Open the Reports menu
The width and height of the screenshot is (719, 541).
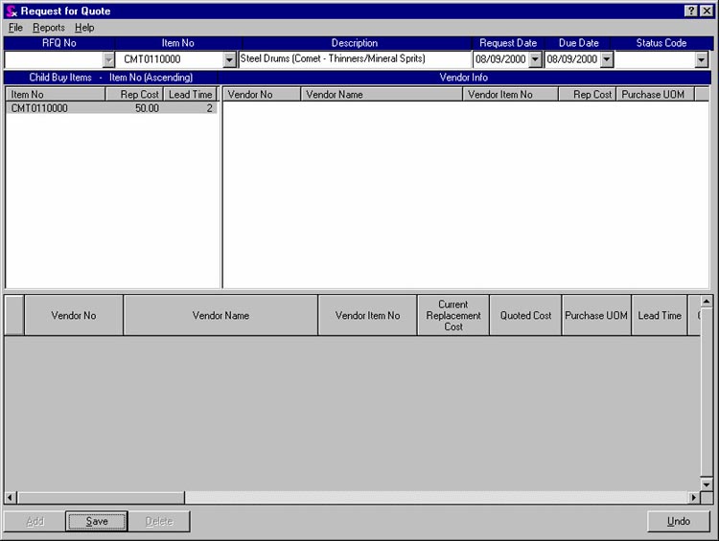(x=49, y=28)
